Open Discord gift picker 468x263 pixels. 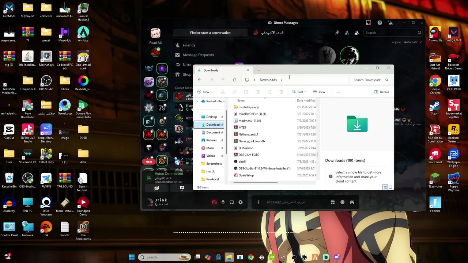[x=333, y=202]
